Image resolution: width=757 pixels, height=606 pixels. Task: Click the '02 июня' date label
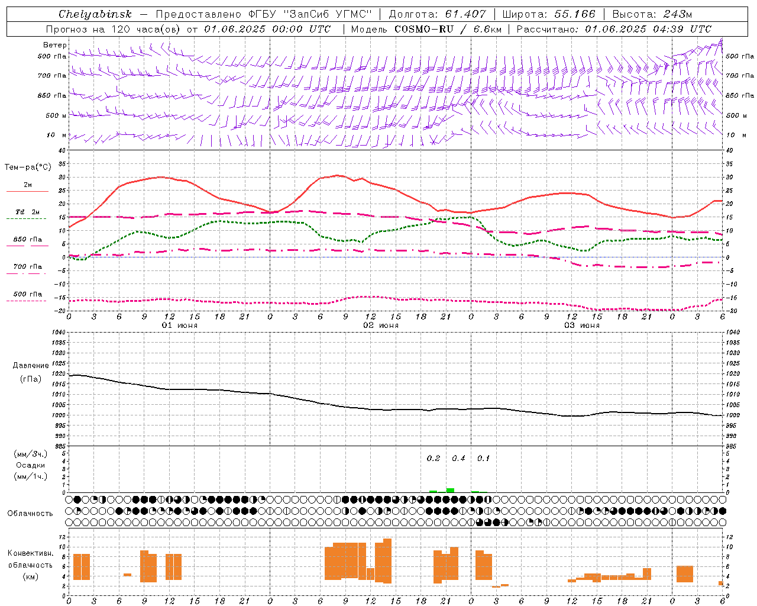click(x=381, y=325)
